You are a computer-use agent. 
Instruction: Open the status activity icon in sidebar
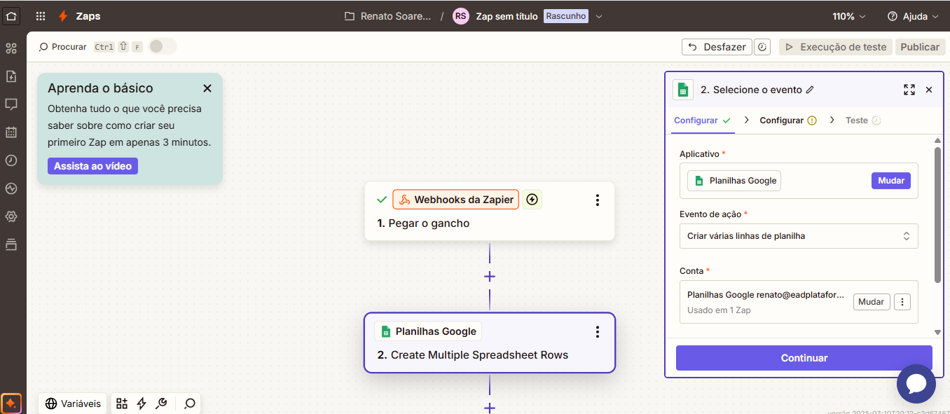(11, 188)
